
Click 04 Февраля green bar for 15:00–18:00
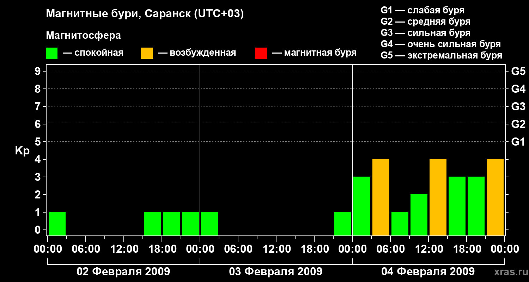pos(457,206)
